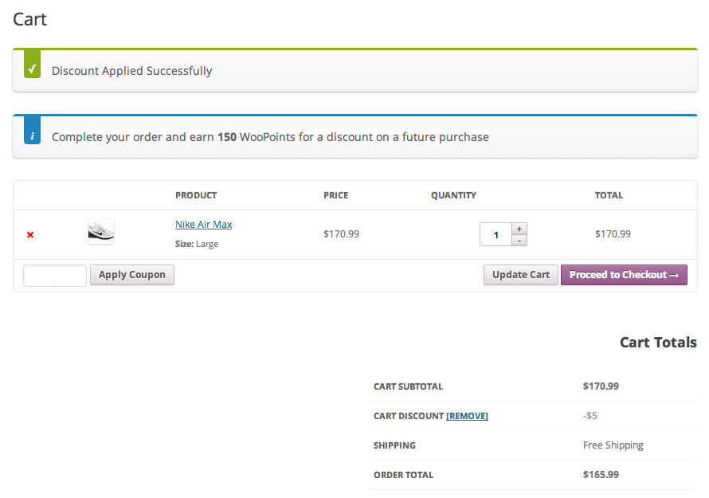Viewport: 709px width, 498px height.
Task: Apply Coupon button
Action: pyautogui.click(x=132, y=275)
